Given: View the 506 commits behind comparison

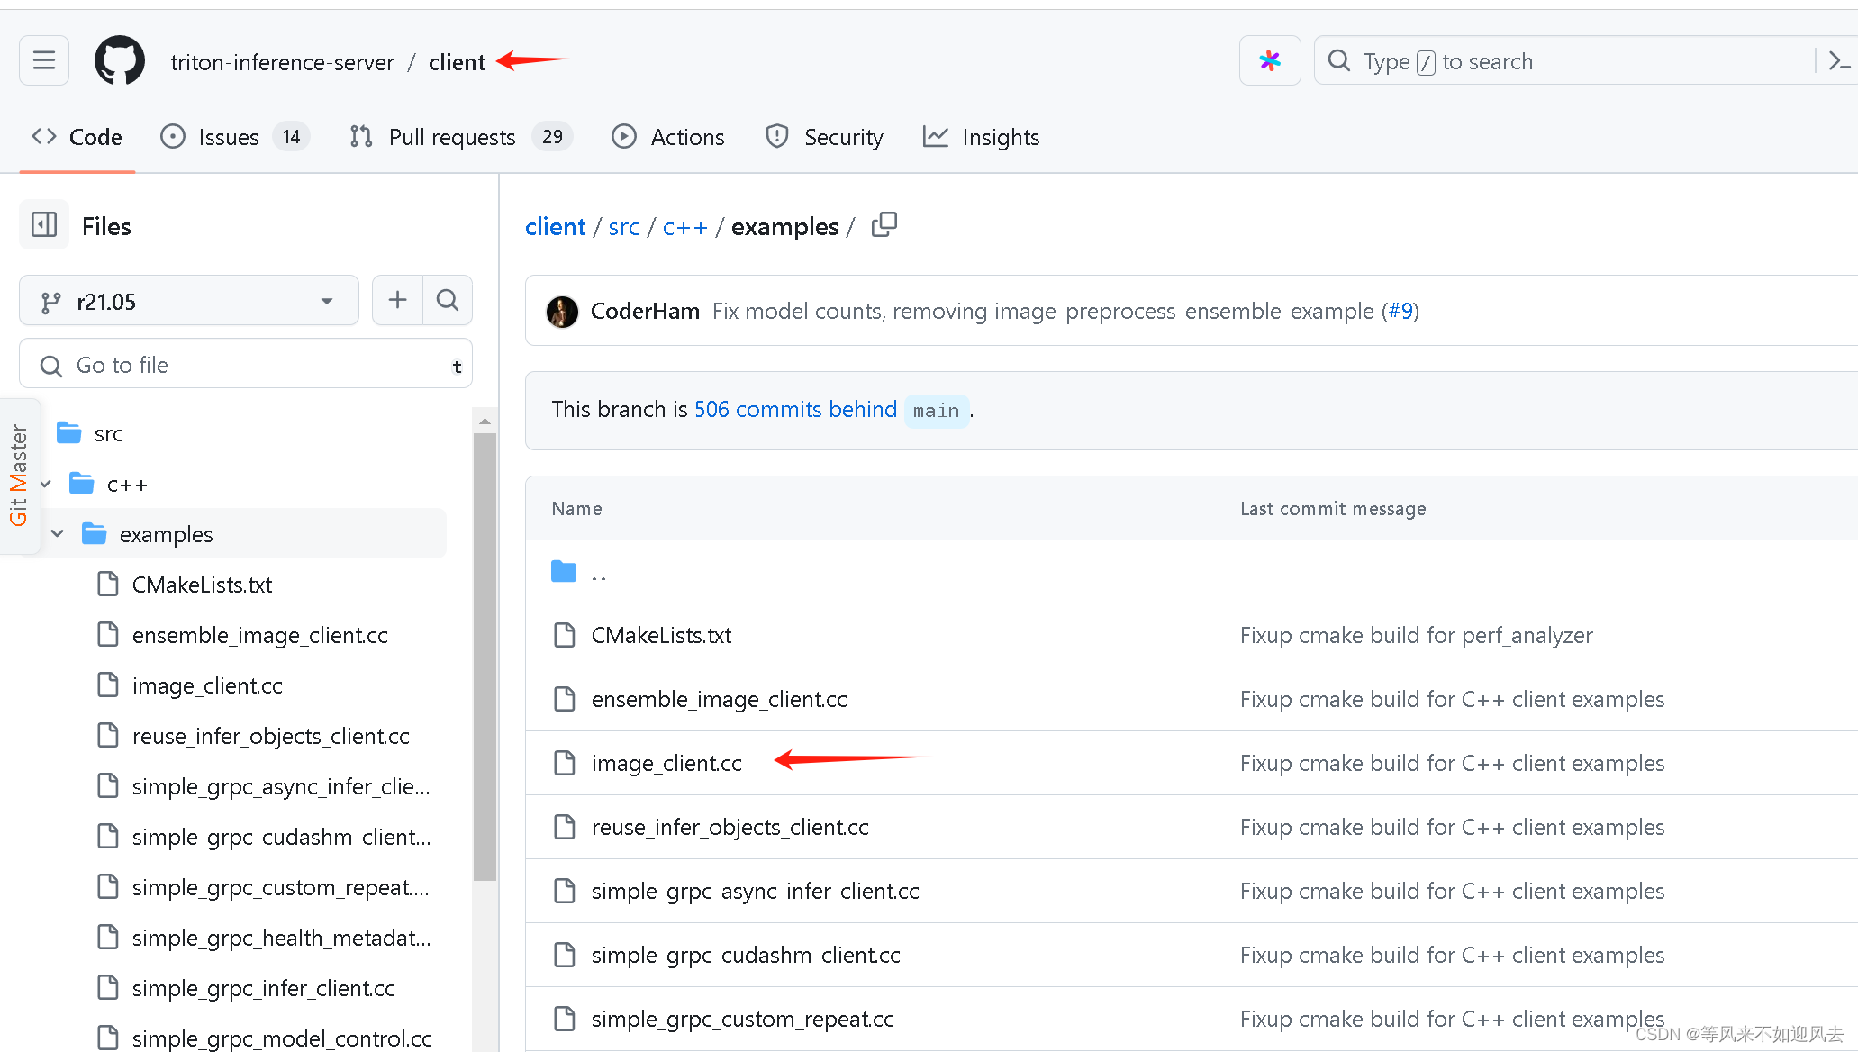Looking at the screenshot, I should (795, 409).
